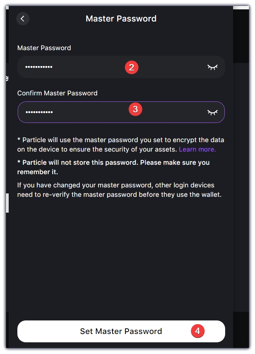
Task: Click the red number 4 badge
Action: (197, 331)
